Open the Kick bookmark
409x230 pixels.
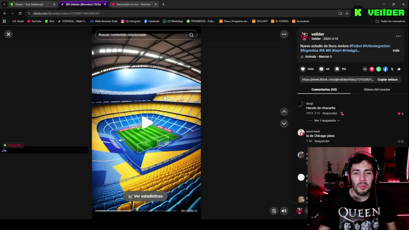[50, 21]
